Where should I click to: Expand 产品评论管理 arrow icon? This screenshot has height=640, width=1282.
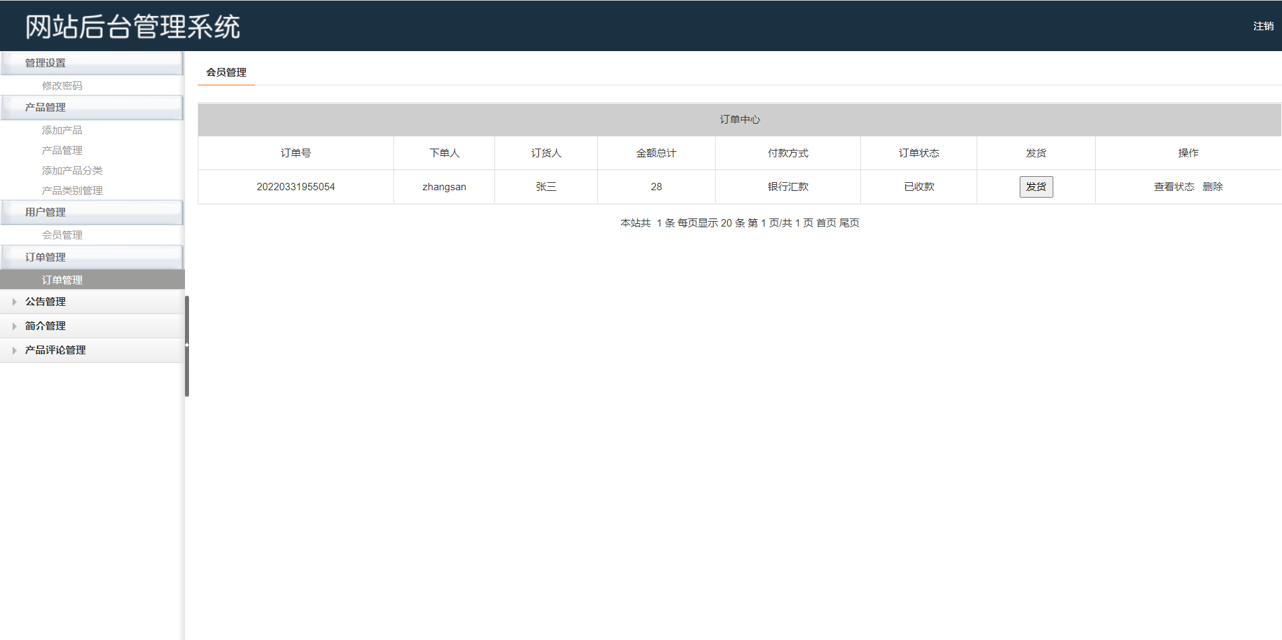coord(14,350)
